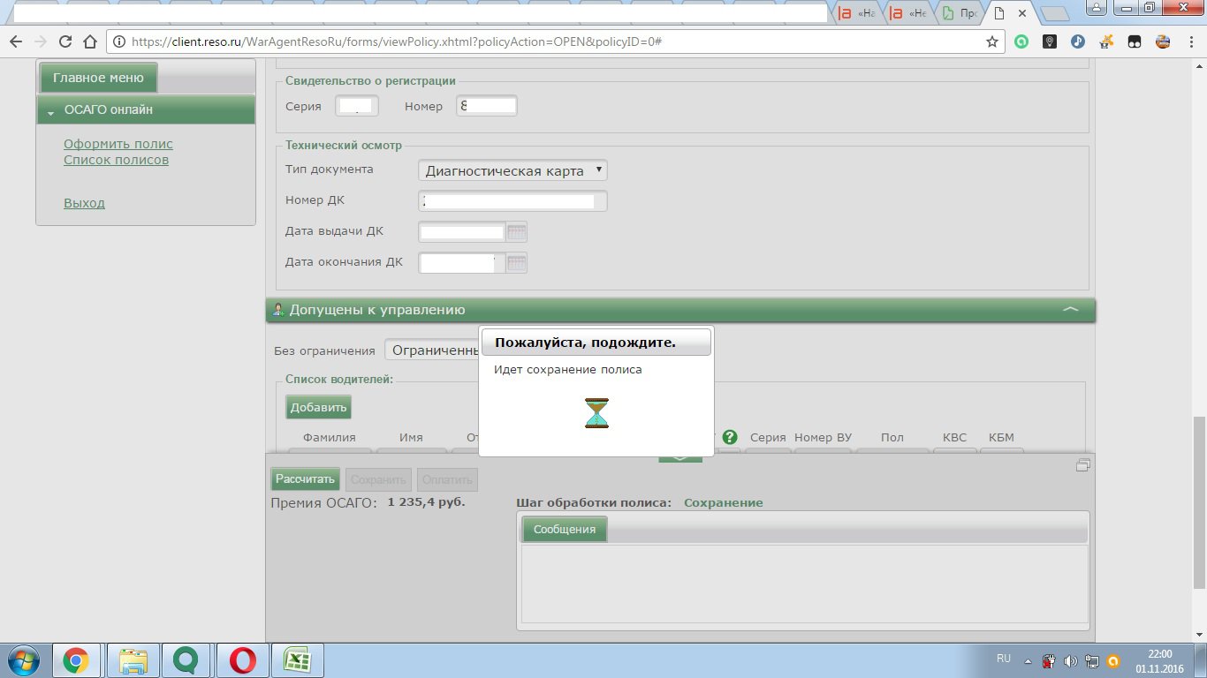Open Chrome from the taskbar
This screenshot has width=1207, height=678.
pyautogui.click(x=75, y=659)
